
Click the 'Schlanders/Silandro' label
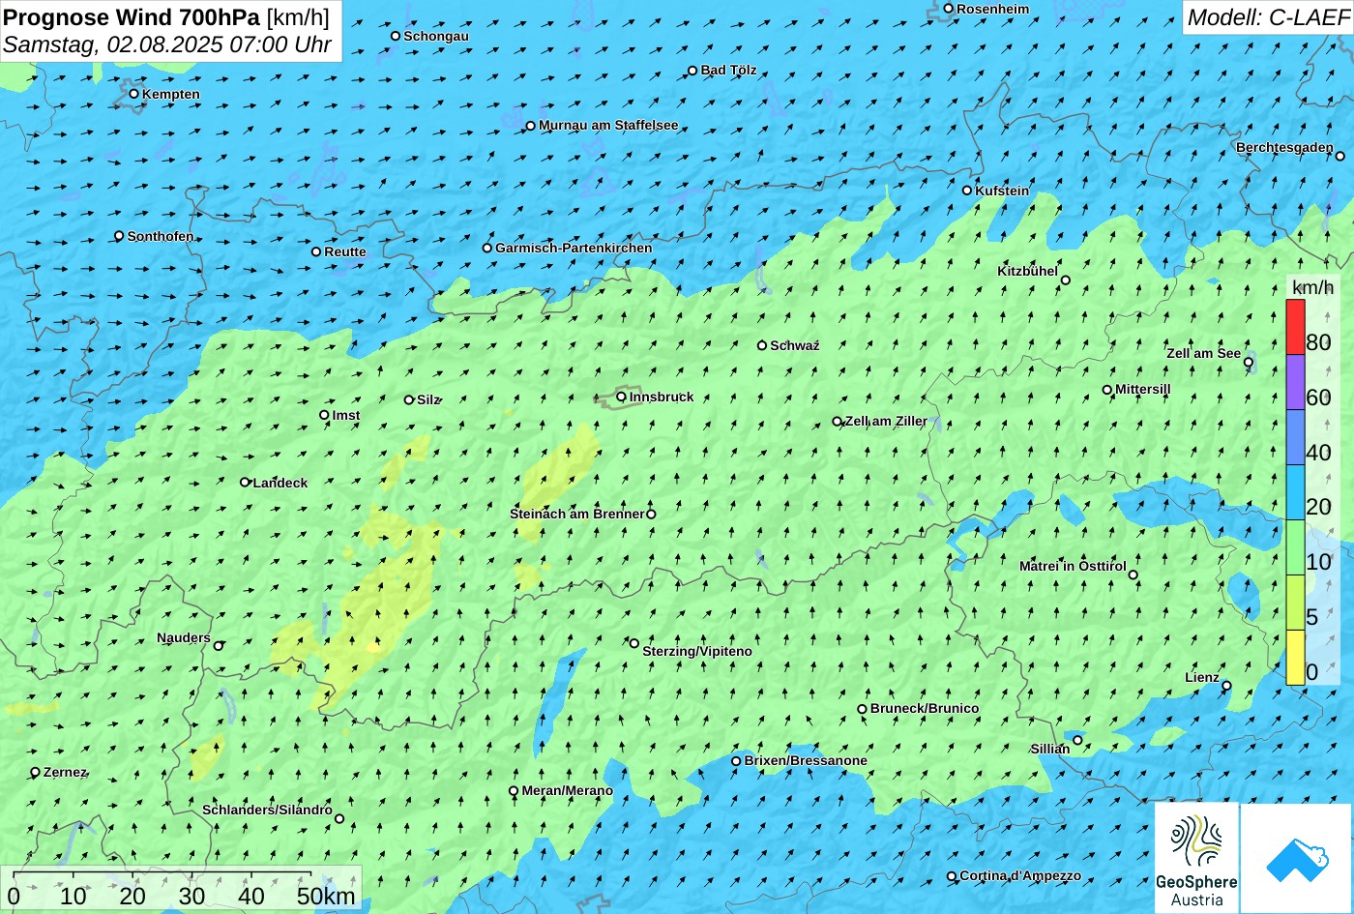(267, 810)
